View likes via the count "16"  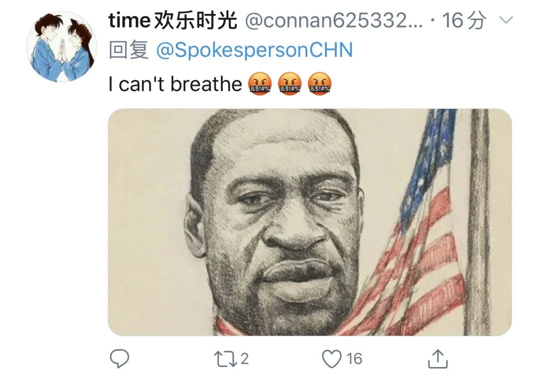click(354, 359)
